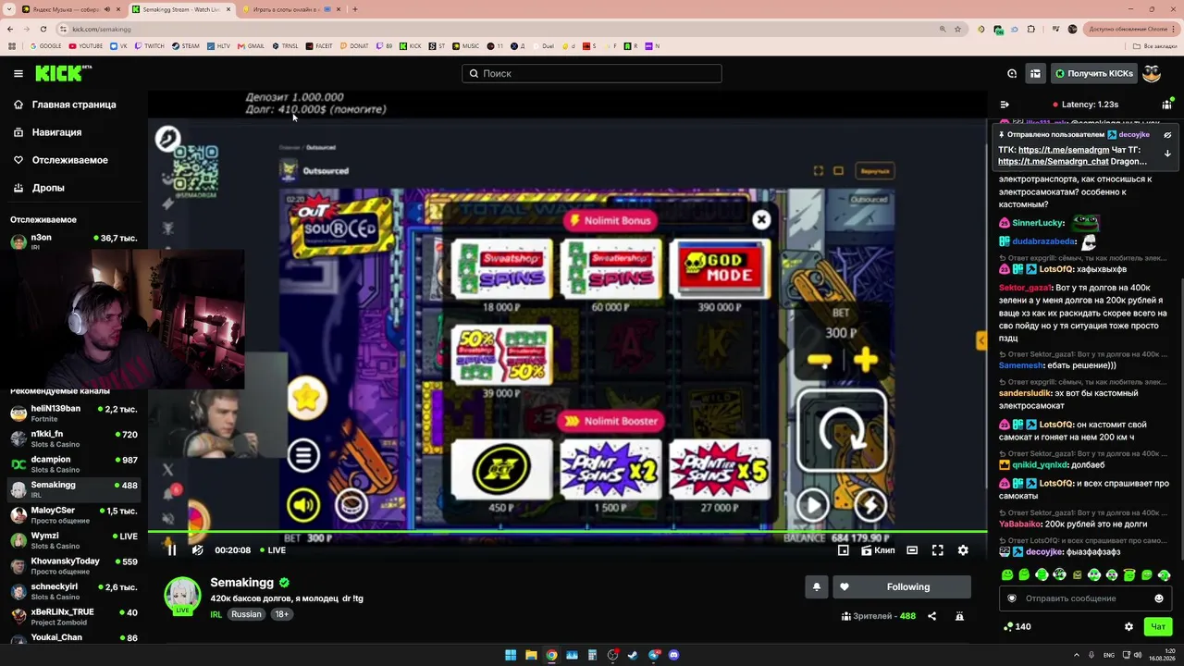Click the search field labeled Поиск
The height and width of the screenshot is (666, 1184).
(x=592, y=73)
